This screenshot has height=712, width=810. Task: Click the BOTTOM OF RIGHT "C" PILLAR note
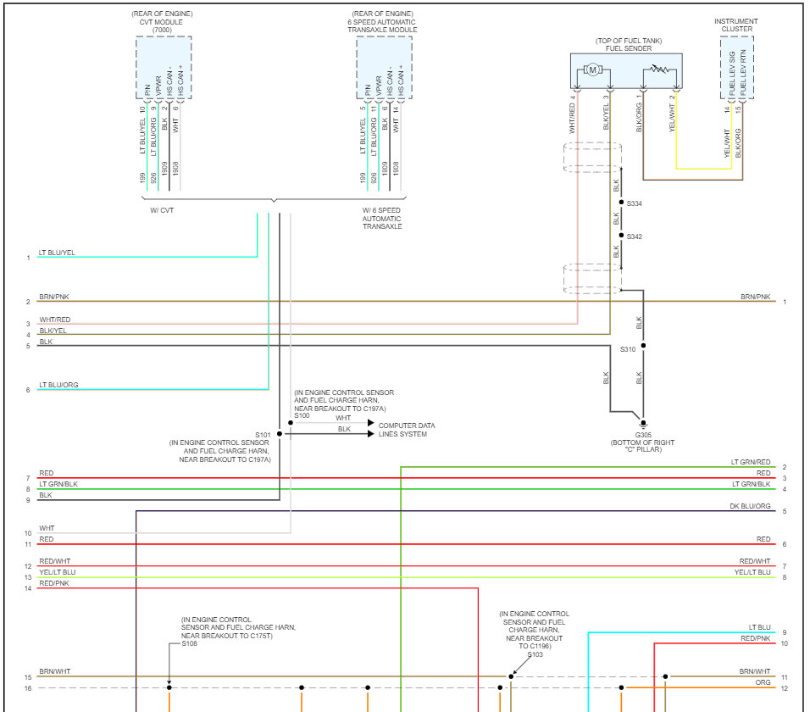642,446
